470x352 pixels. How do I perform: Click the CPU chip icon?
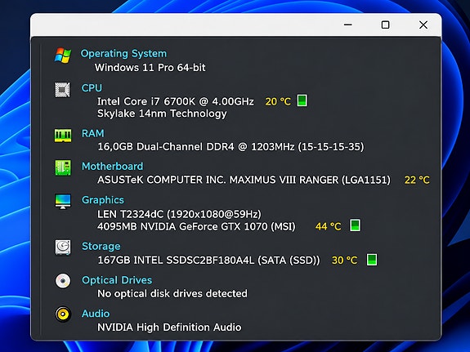click(x=63, y=90)
